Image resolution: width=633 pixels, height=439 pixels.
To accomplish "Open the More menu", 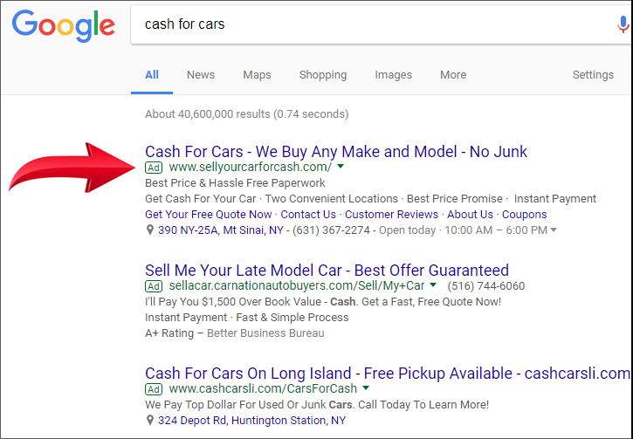I will [453, 75].
